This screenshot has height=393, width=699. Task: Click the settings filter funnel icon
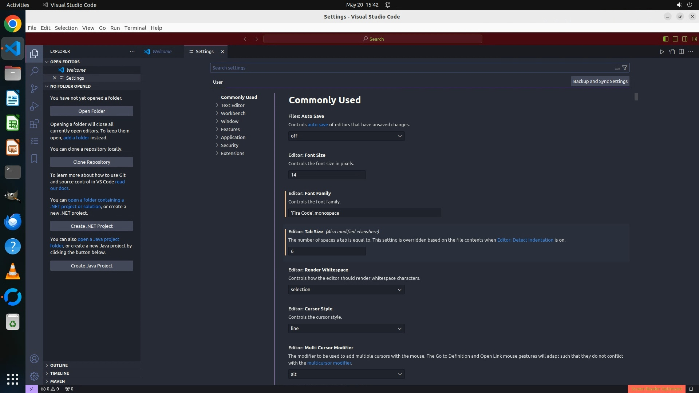625,68
